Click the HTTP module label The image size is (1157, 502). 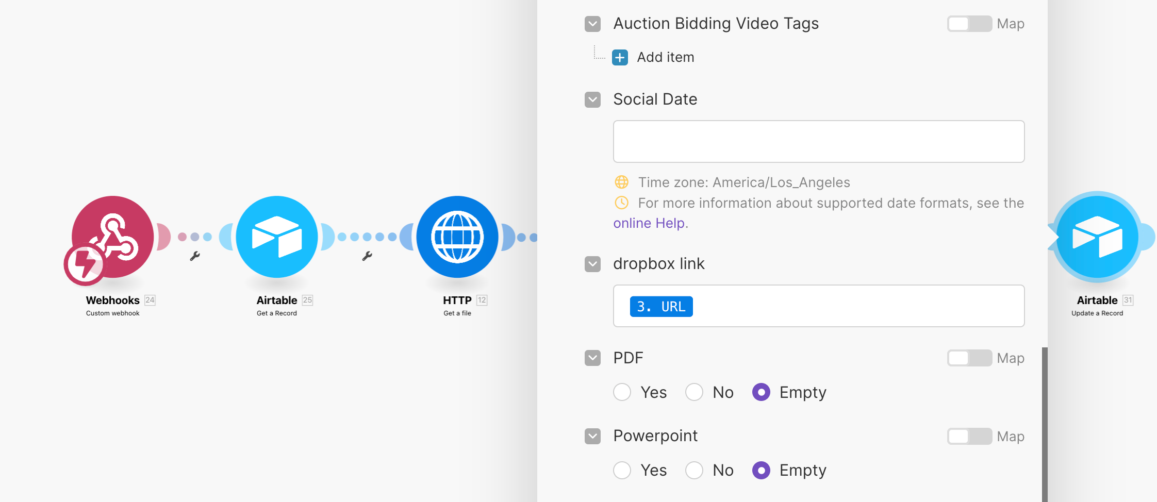click(457, 300)
